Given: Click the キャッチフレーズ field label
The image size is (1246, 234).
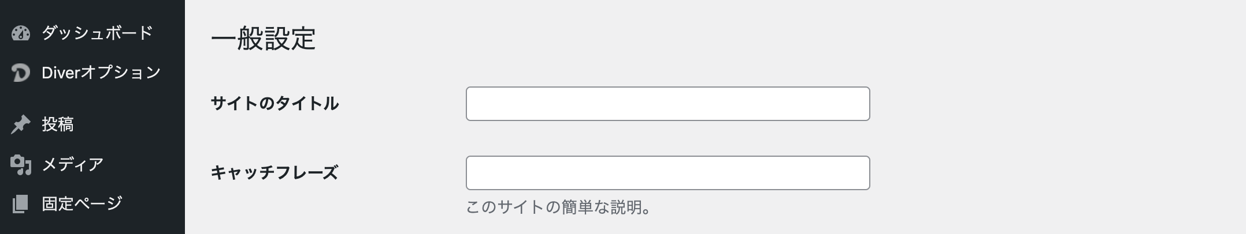Looking at the screenshot, I should [275, 173].
